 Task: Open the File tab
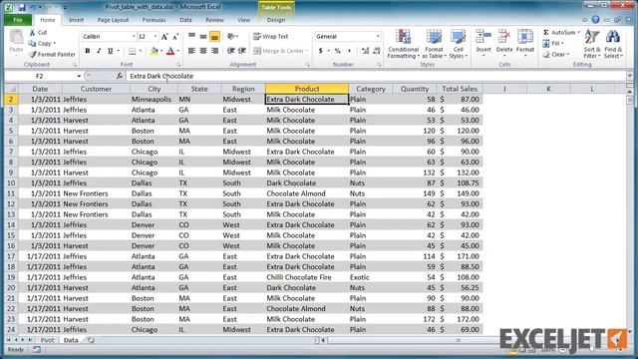pyautogui.click(x=18, y=20)
